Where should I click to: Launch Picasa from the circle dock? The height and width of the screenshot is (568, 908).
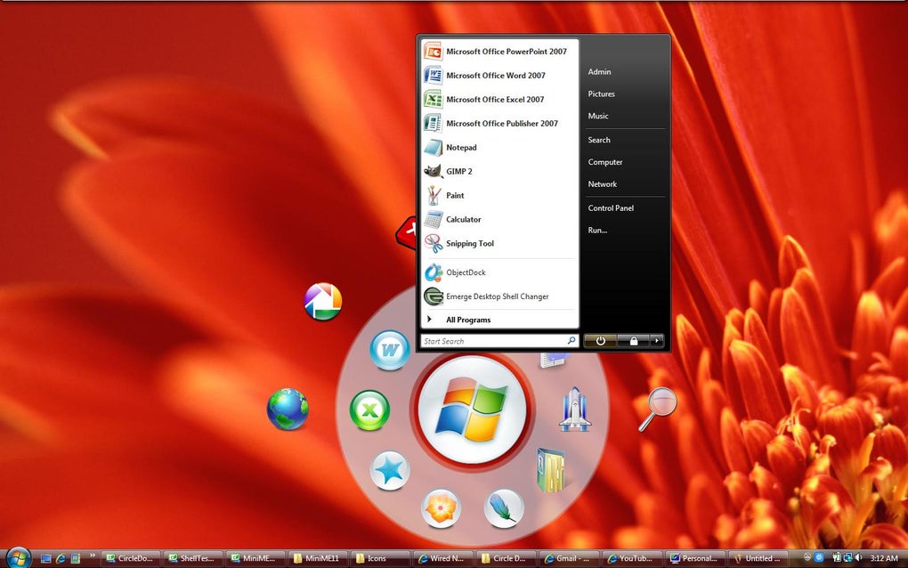(x=323, y=302)
